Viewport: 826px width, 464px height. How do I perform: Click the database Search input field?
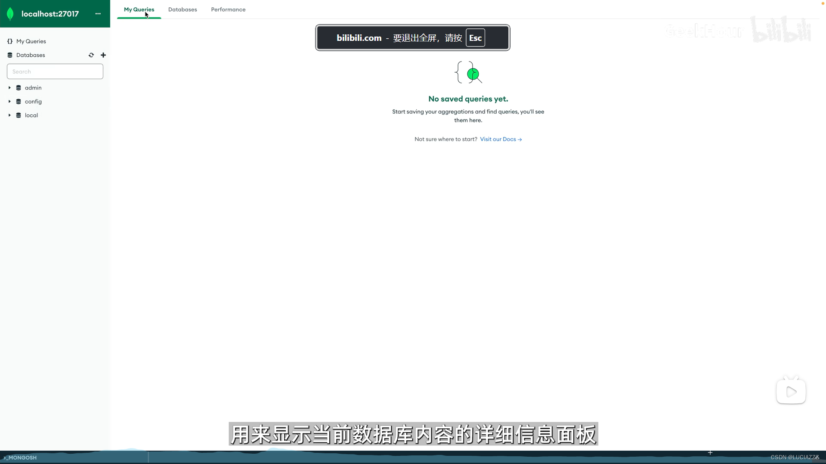pyautogui.click(x=55, y=71)
